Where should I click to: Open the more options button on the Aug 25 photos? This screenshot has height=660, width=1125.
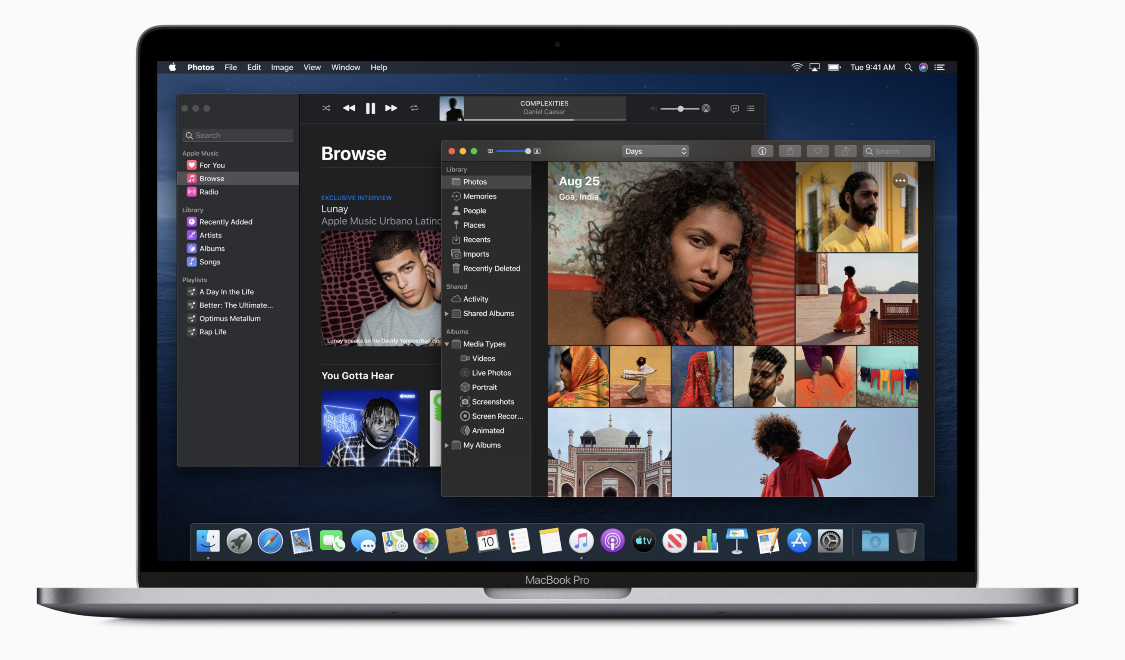[x=900, y=181]
